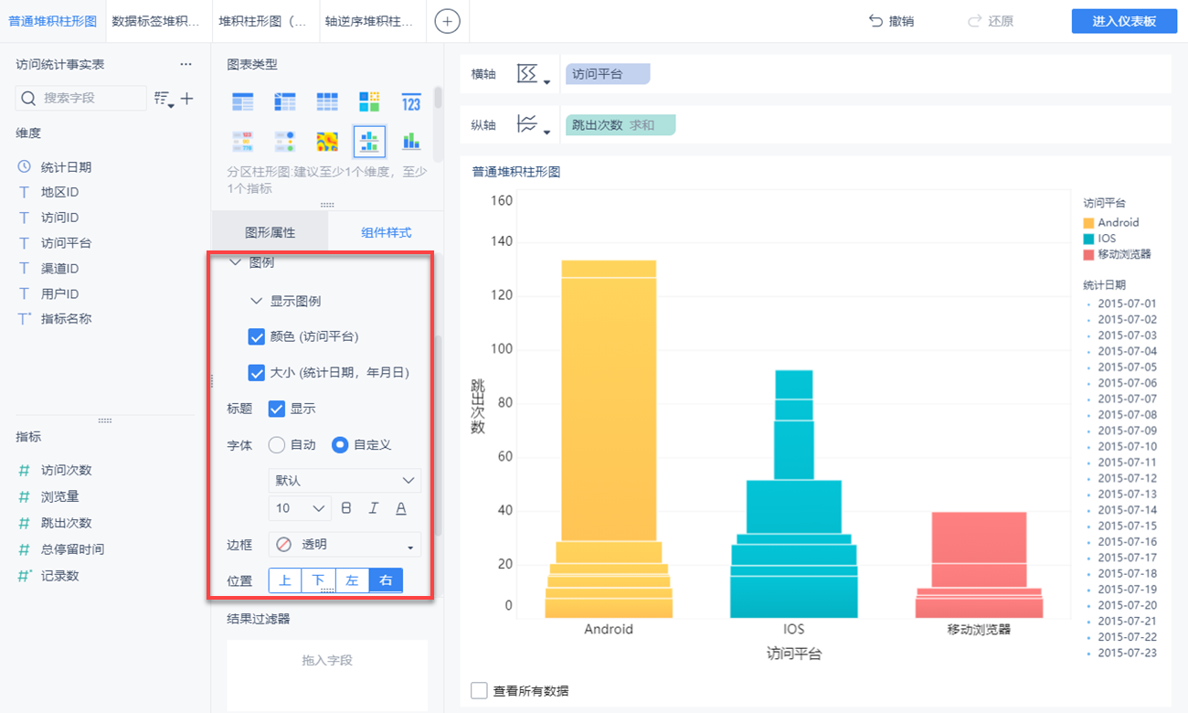Open the 纵轴 axis options dropdown
Image resolution: width=1188 pixels, height=713 pixels.
point(534,125)
